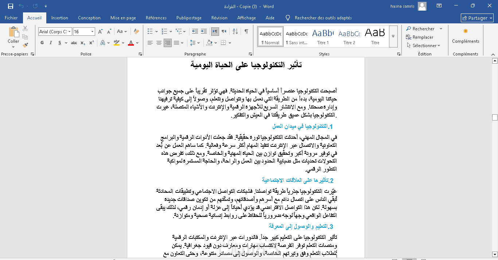Open line spacing dropdown
Screen dimensions: 498x260
195,43
